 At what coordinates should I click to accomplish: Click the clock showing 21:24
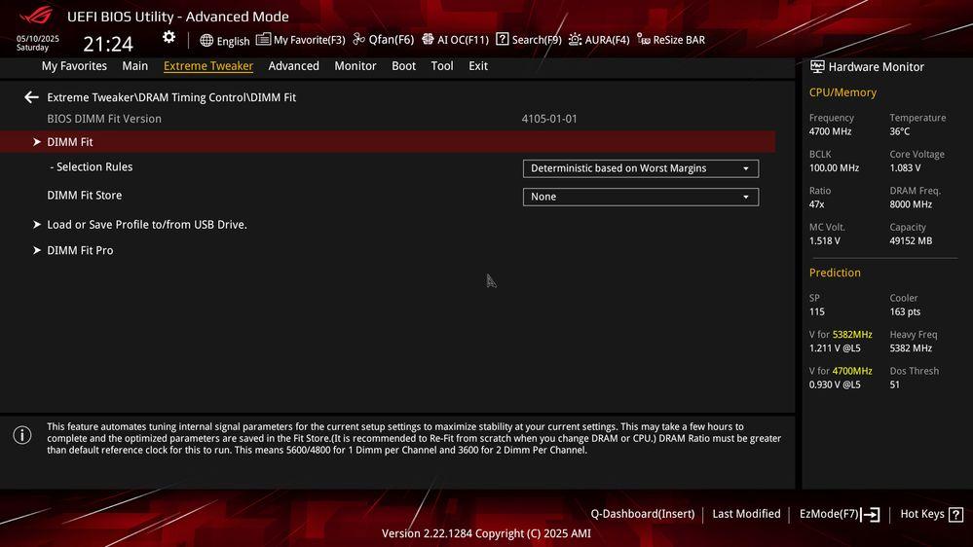[x=108, y=44]
